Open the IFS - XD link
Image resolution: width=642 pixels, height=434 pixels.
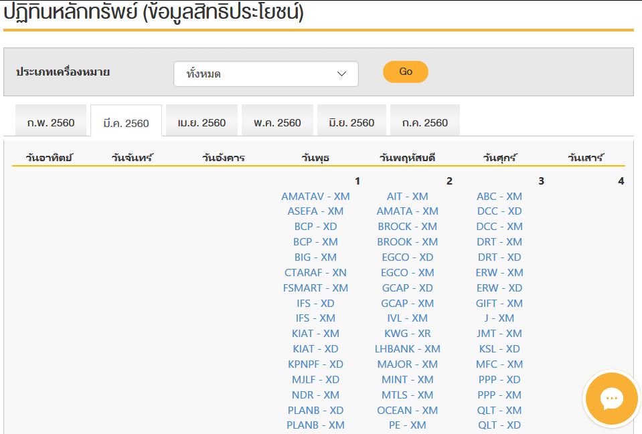315,303
